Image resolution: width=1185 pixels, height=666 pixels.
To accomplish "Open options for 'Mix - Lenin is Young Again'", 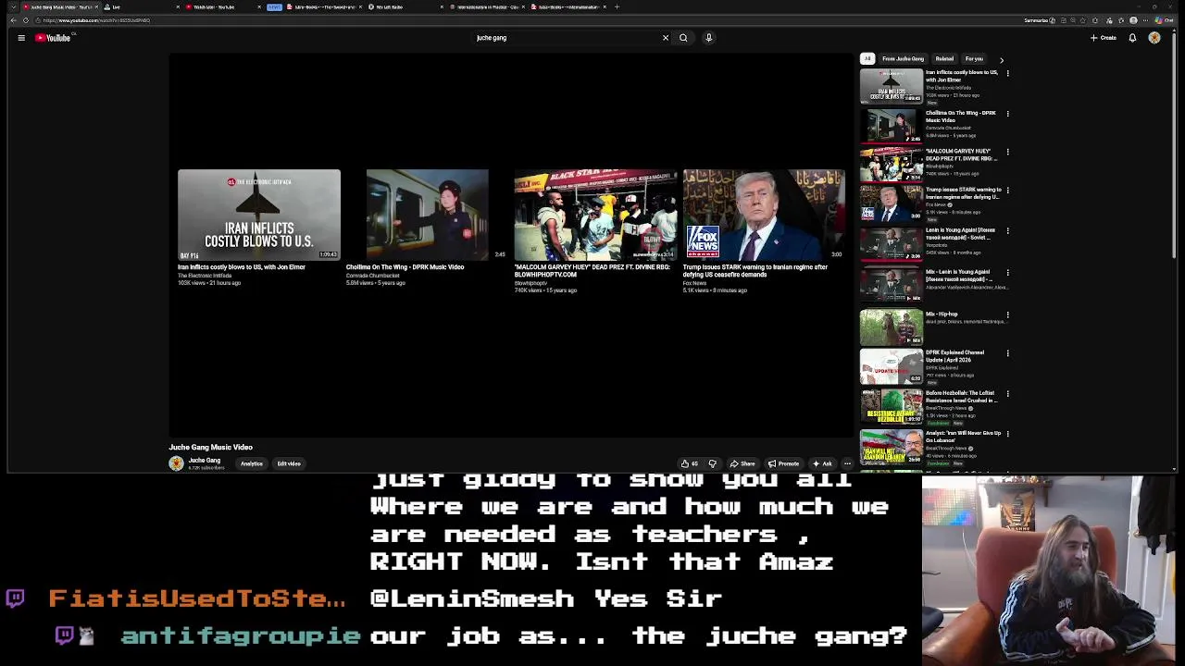I will click(1007, 273).
